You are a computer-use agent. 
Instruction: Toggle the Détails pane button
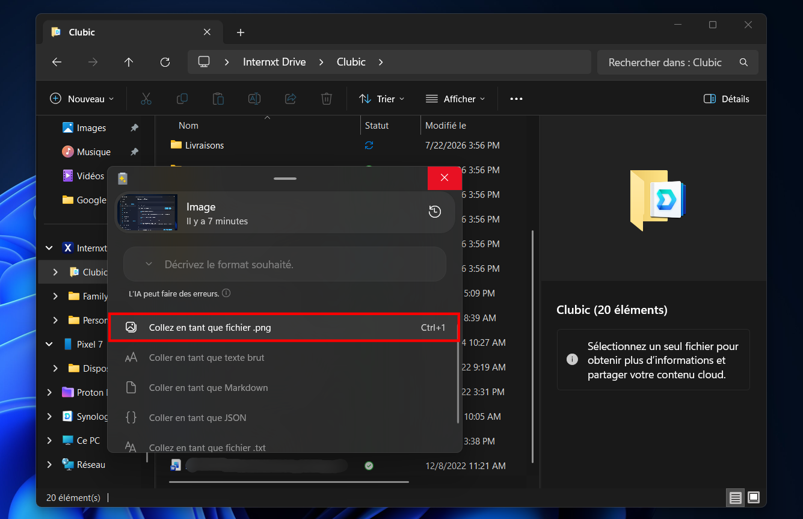pos(727,99)
